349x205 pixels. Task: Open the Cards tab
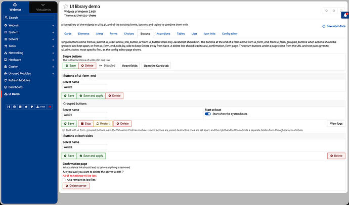click(x=68, y=34)
